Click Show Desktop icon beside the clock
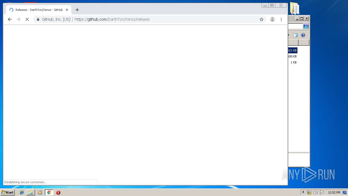 (x=345, y=192)
